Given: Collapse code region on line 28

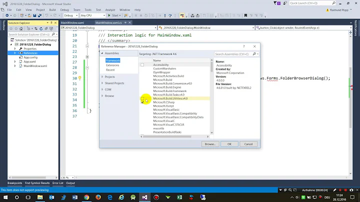Looking at the screenshot, I should 87,67.
